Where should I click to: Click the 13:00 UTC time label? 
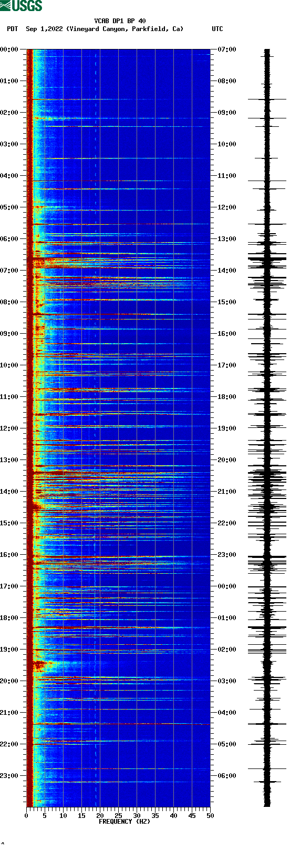tap(227, 239)
